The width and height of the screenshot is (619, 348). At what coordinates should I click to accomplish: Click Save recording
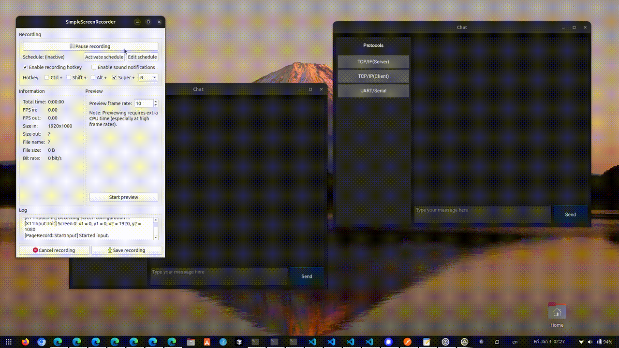coord(127,250)
